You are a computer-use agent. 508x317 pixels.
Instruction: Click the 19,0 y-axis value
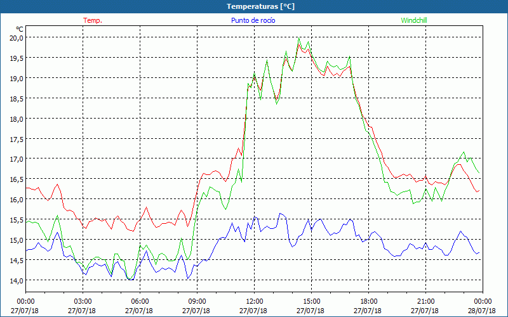coord(17,78)
